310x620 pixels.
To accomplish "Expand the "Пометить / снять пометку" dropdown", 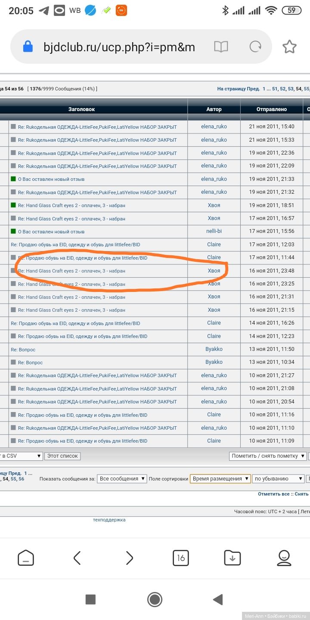I will [267, 456].
